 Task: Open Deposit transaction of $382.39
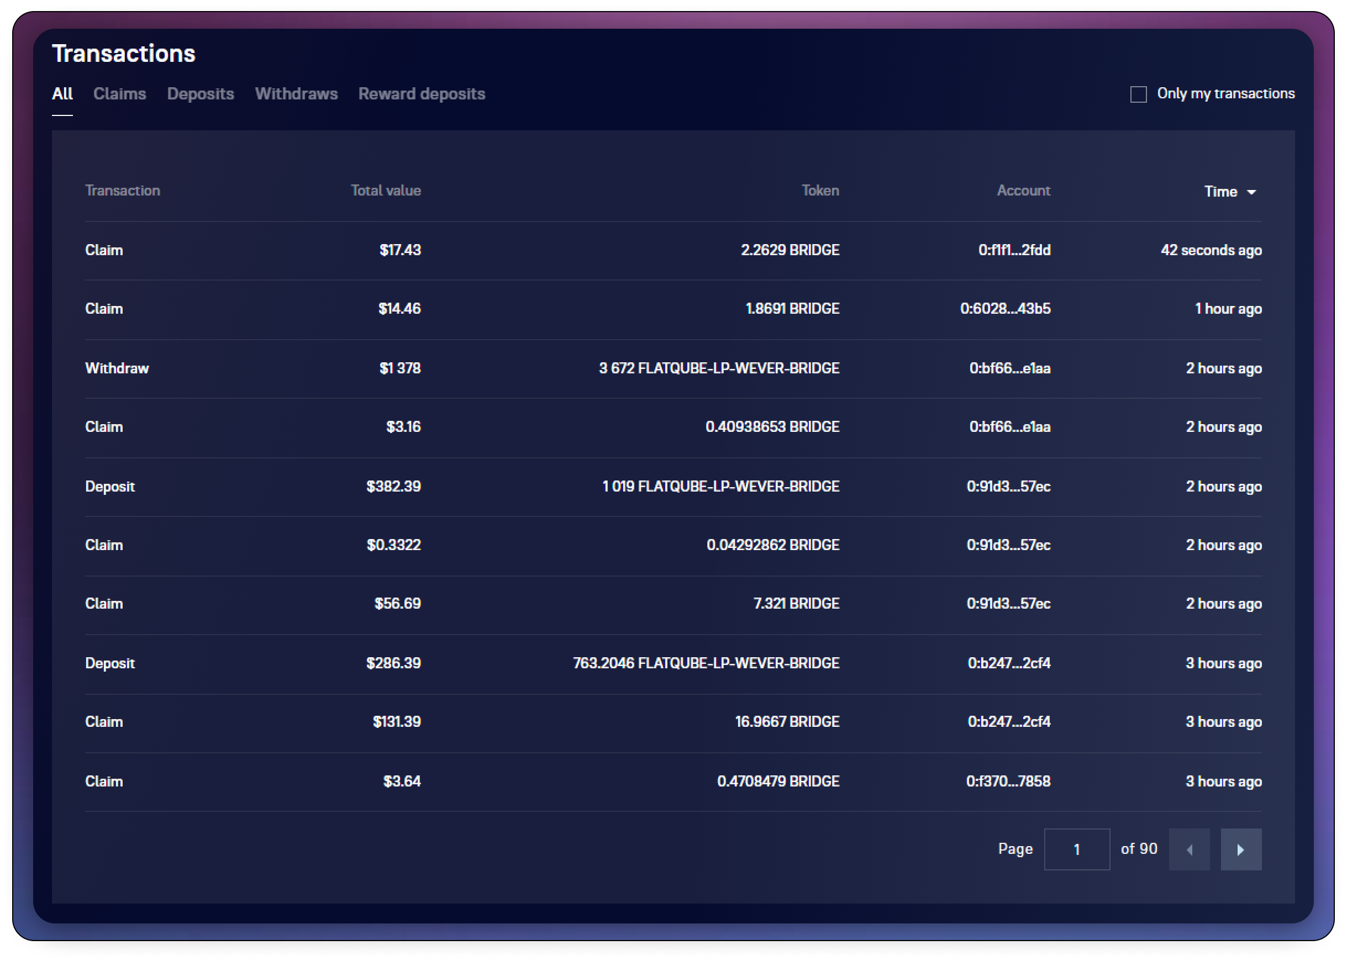[x=110, y=487]
